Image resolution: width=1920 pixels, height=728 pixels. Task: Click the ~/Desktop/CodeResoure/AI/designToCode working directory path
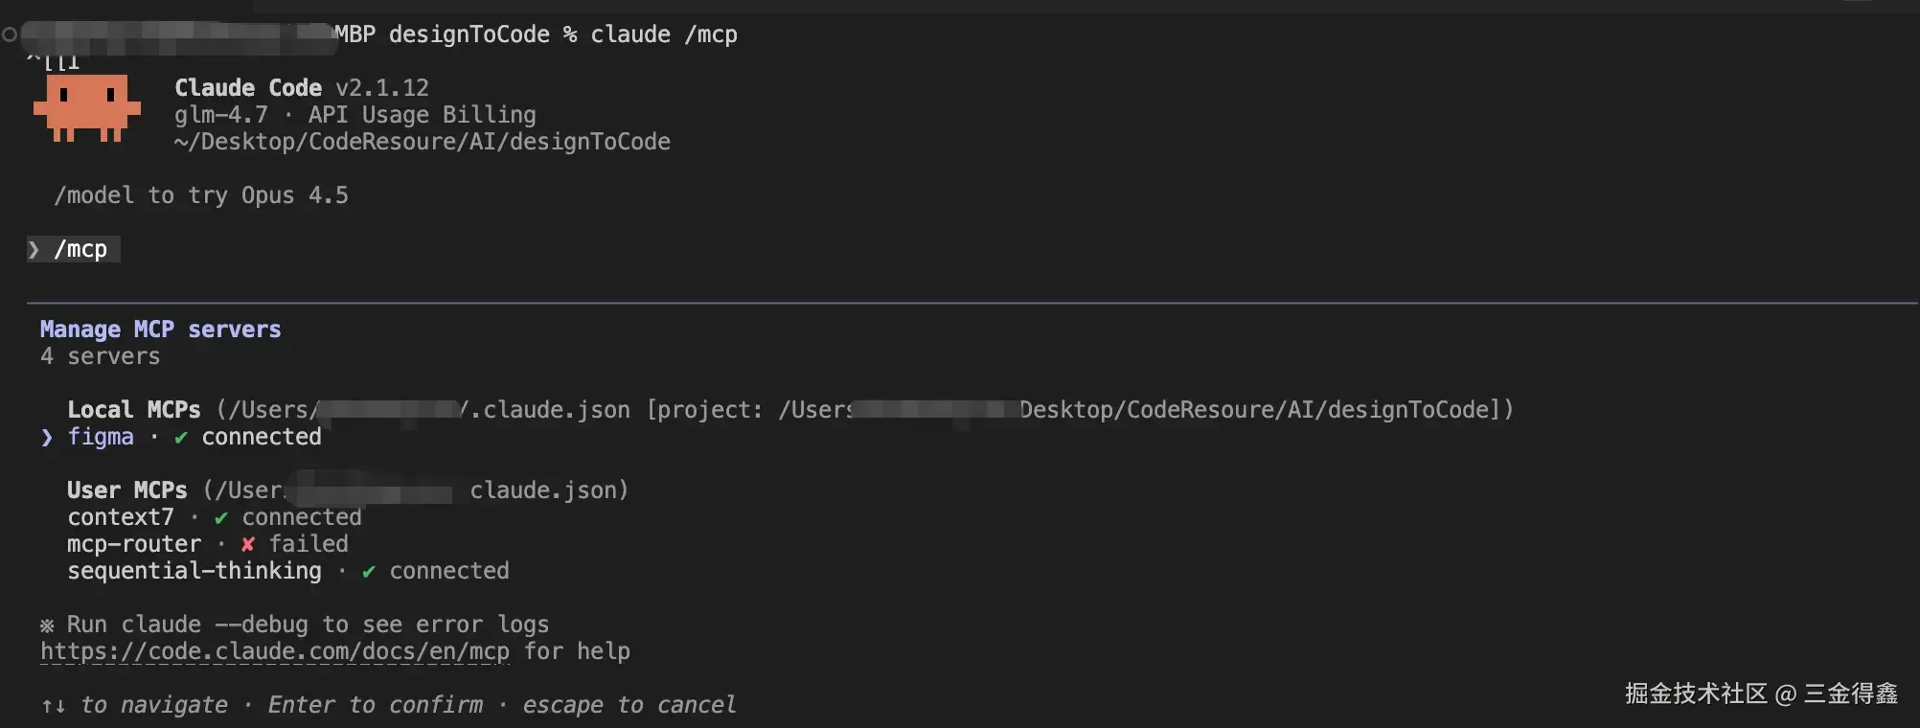point(422,142)
